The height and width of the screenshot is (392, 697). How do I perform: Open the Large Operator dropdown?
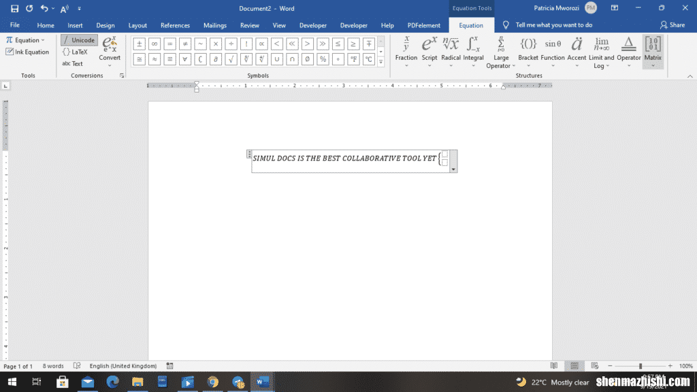[501, 52]
